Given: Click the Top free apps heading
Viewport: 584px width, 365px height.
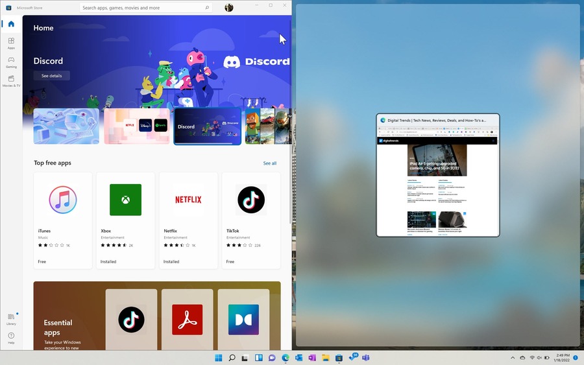Looking at the screenshot, I should point(53,163).
